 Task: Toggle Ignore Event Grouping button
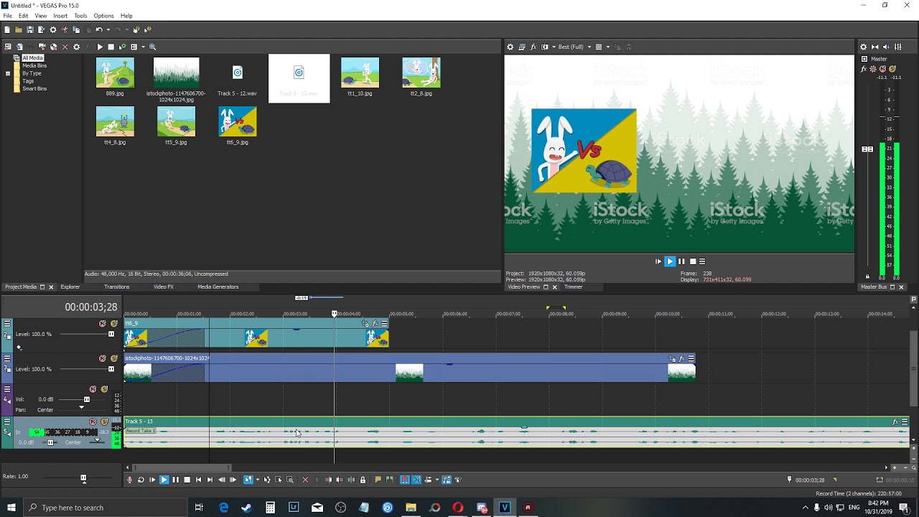[x=457, y=480]
